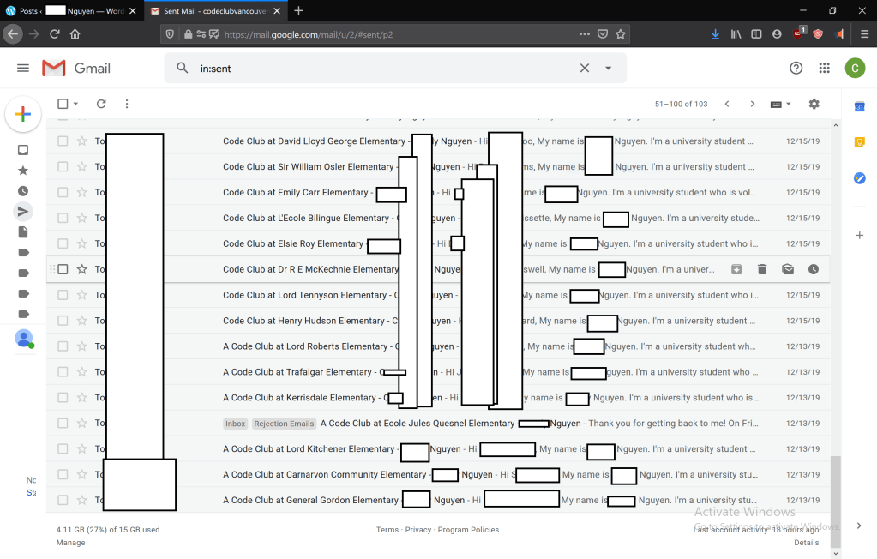Open the Google apps grid
The width and height of the screenshot is (877, 559).
(x=824, y=69)
